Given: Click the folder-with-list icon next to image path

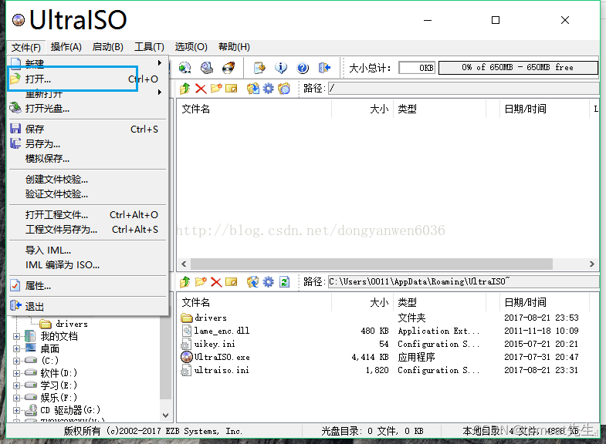Looking at the screenshot, I should tap(283, 89).
